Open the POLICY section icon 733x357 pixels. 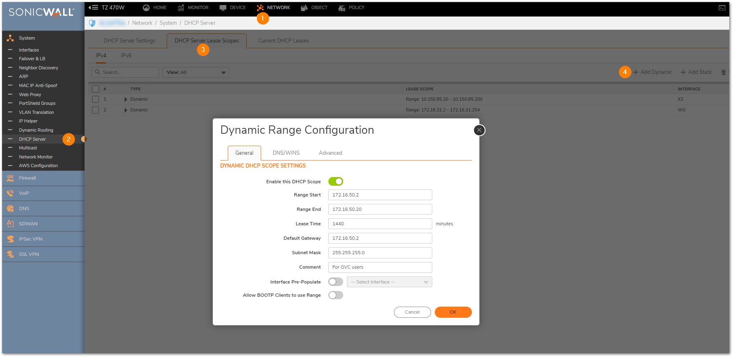tap(342, 8)
